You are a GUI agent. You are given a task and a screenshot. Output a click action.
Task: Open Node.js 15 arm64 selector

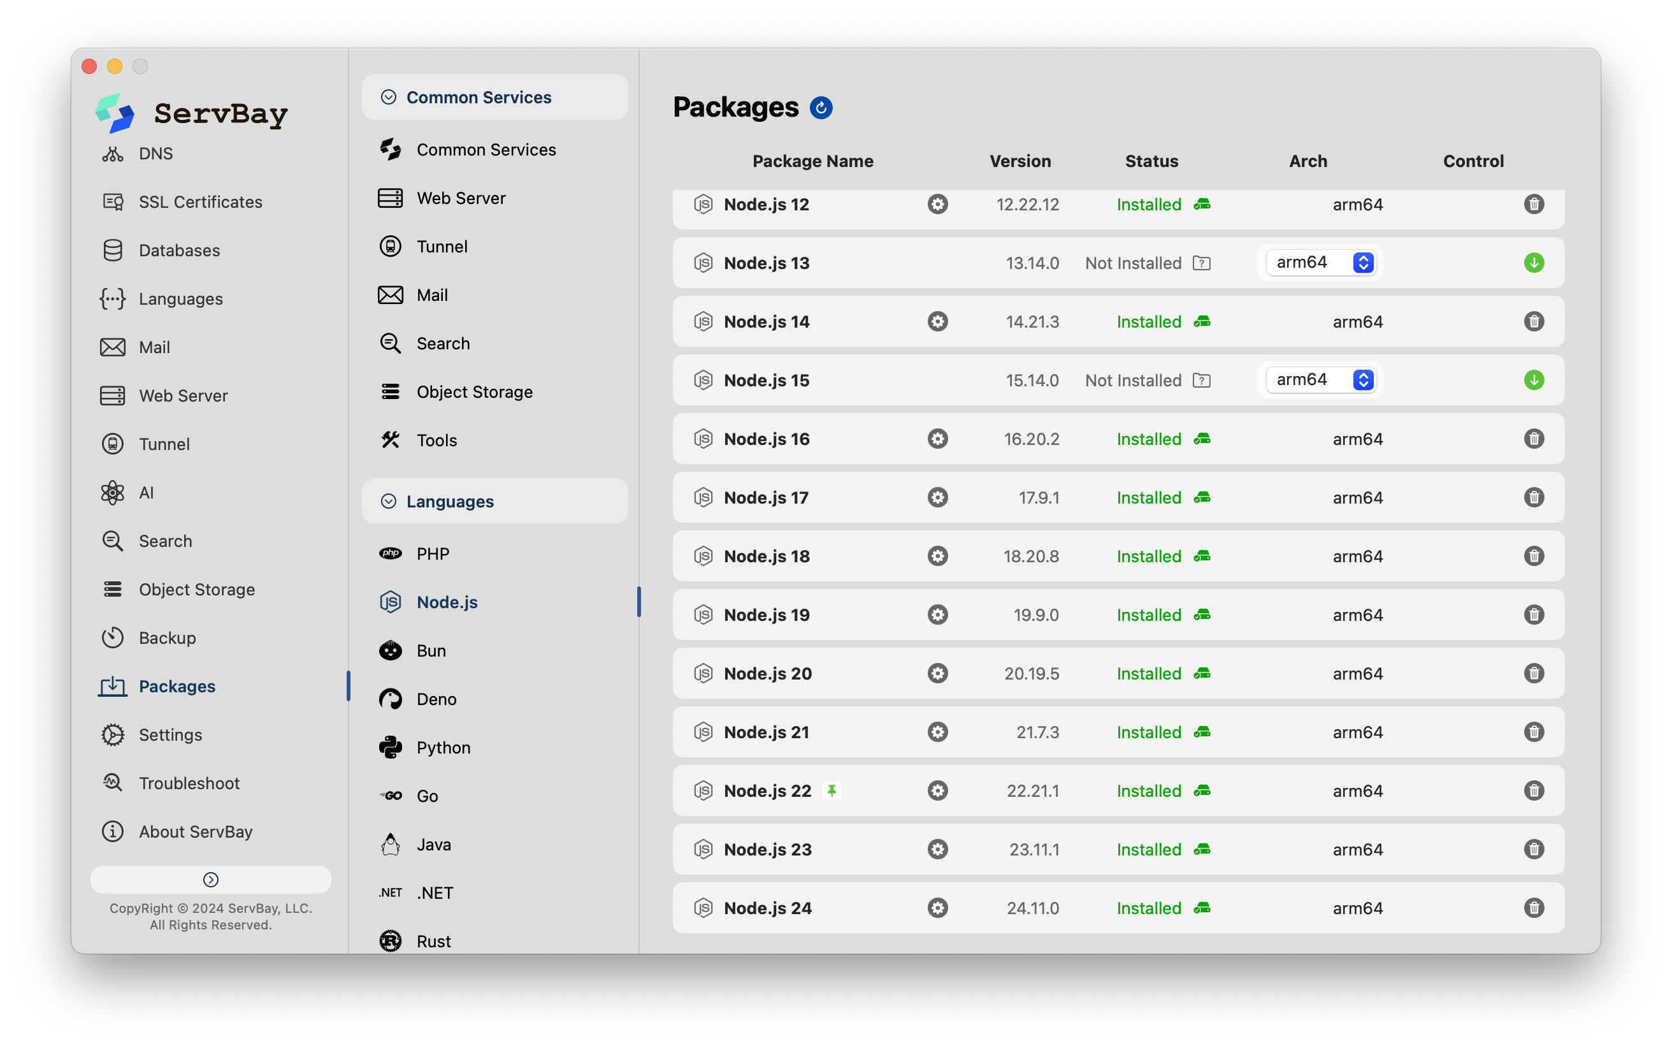(1321, 380)
